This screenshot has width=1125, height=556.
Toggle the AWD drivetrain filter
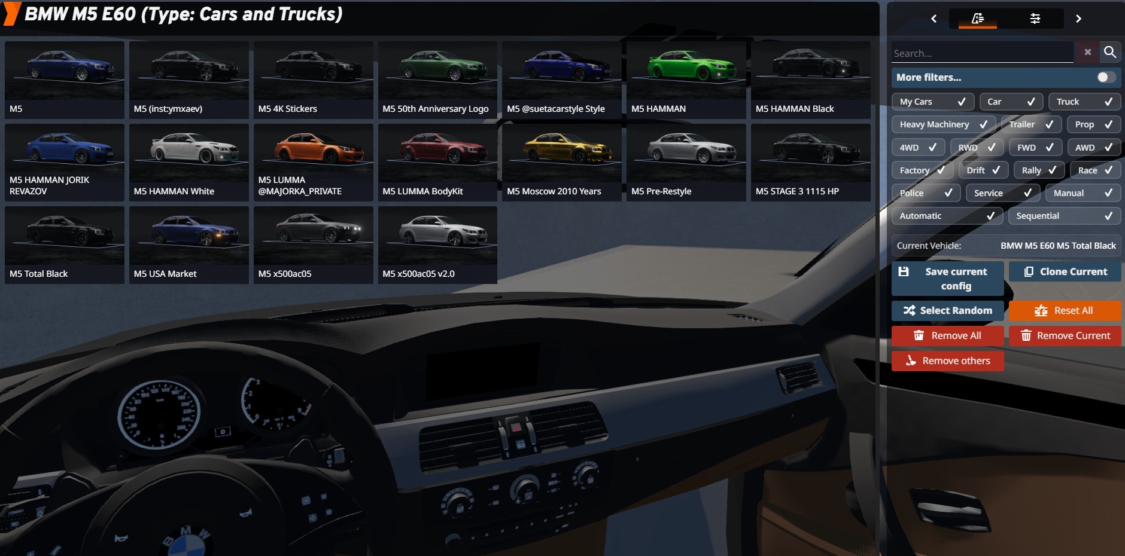(x=1094, y=147)
